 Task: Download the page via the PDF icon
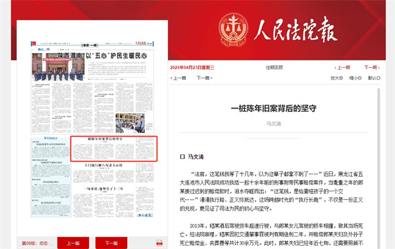(159, 243)
